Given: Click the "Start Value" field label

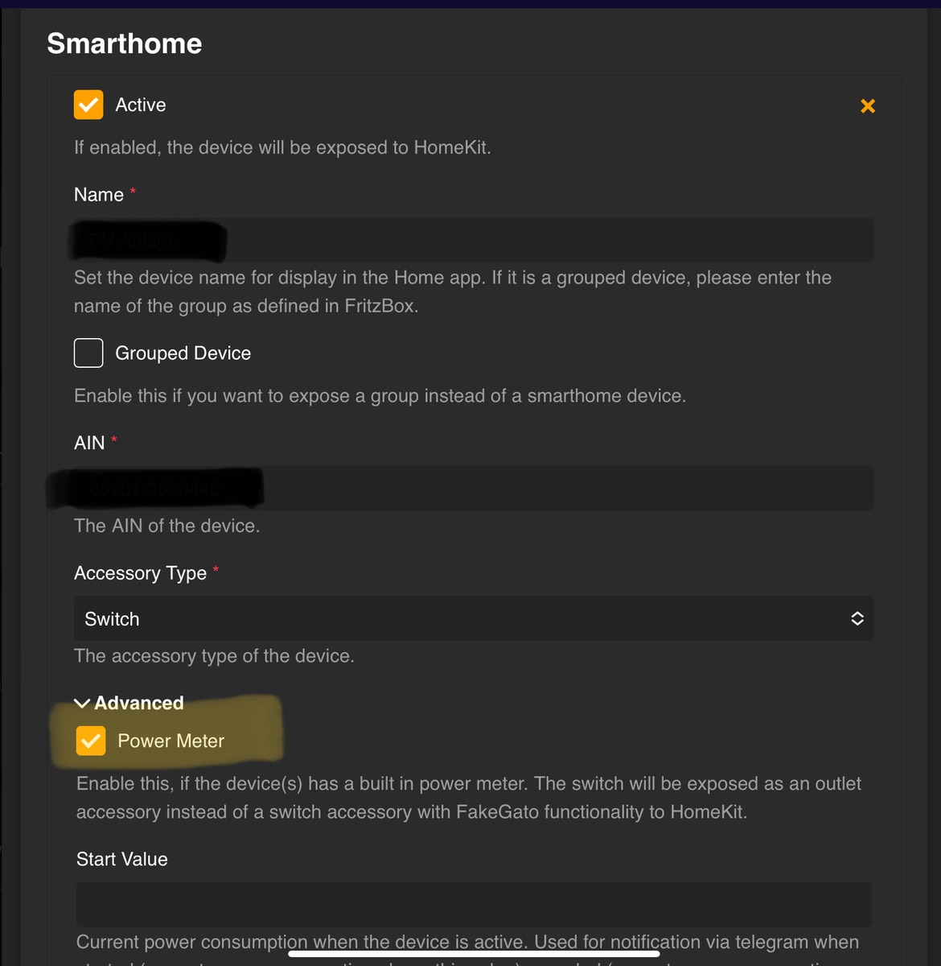Looking at the screenshot, I should [122, 859].
